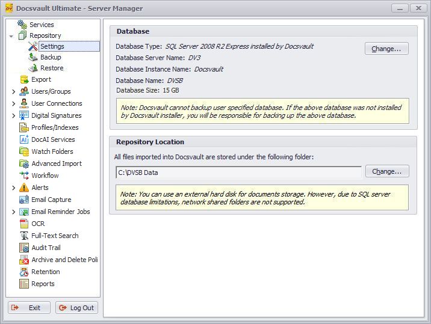
Task: Select the DocAI Services label
Action: pos(53,139)
